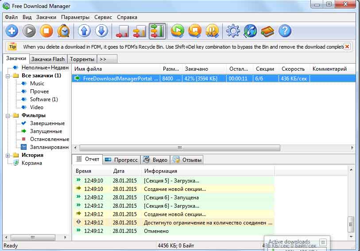The image size is (360, 251).
Task: Close the Active downloads popup
Action: click(x=323, y=242)
